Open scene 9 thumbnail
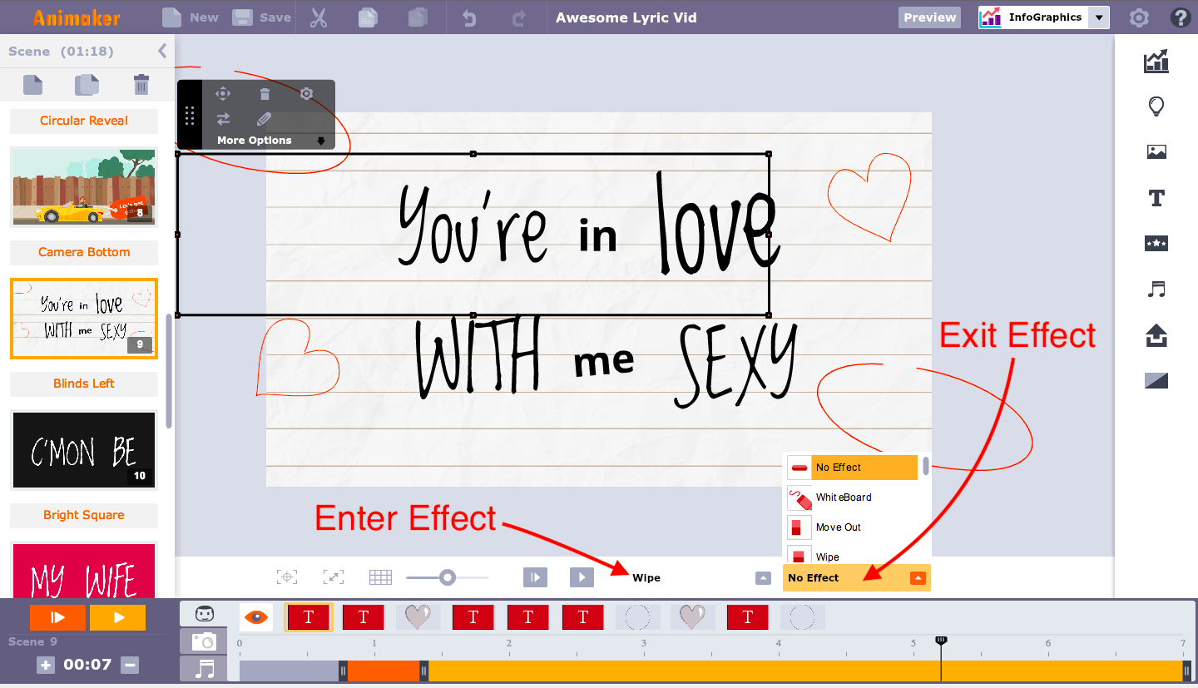This screenshot has width=1198, height=688. [x=84, y=319]
